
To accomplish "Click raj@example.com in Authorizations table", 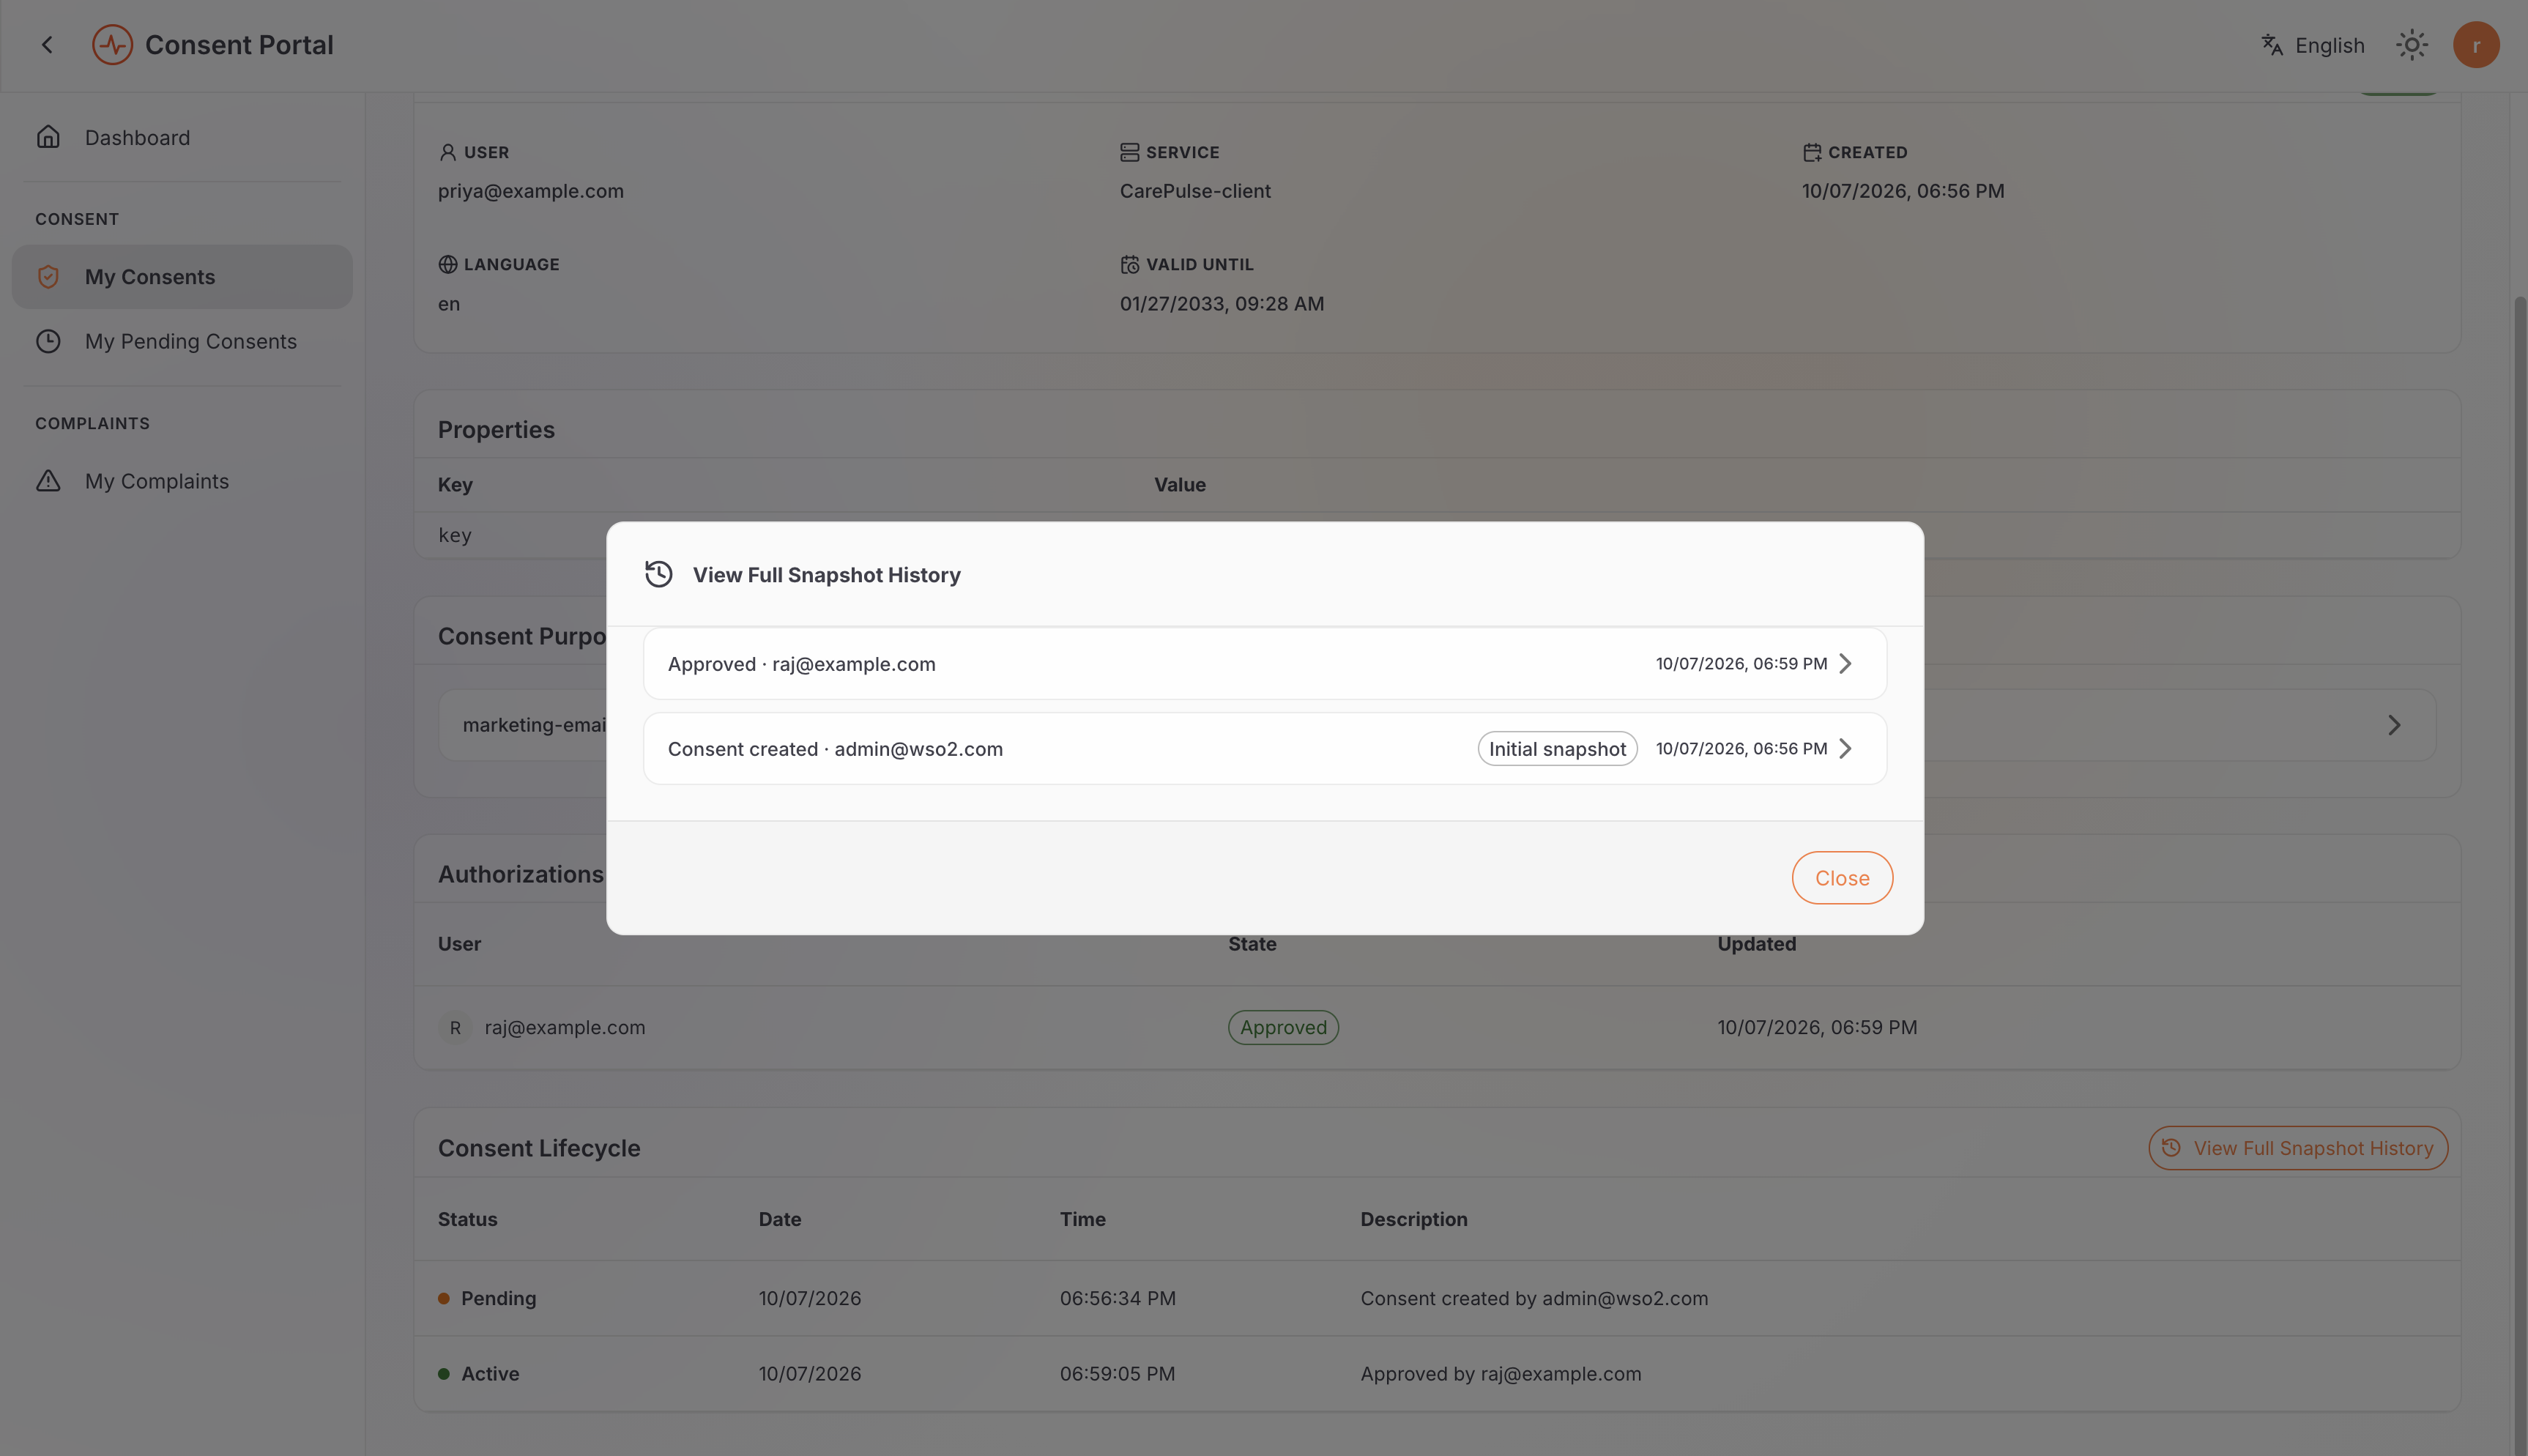I will point(565,1027).
